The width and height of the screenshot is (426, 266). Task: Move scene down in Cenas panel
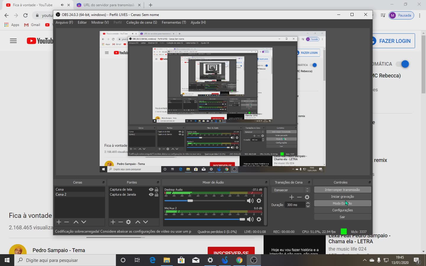pyautogui.click(x=84, y=222)
